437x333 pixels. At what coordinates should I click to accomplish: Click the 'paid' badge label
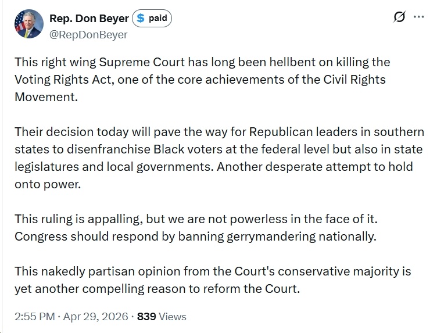click(x=157, y=19)
